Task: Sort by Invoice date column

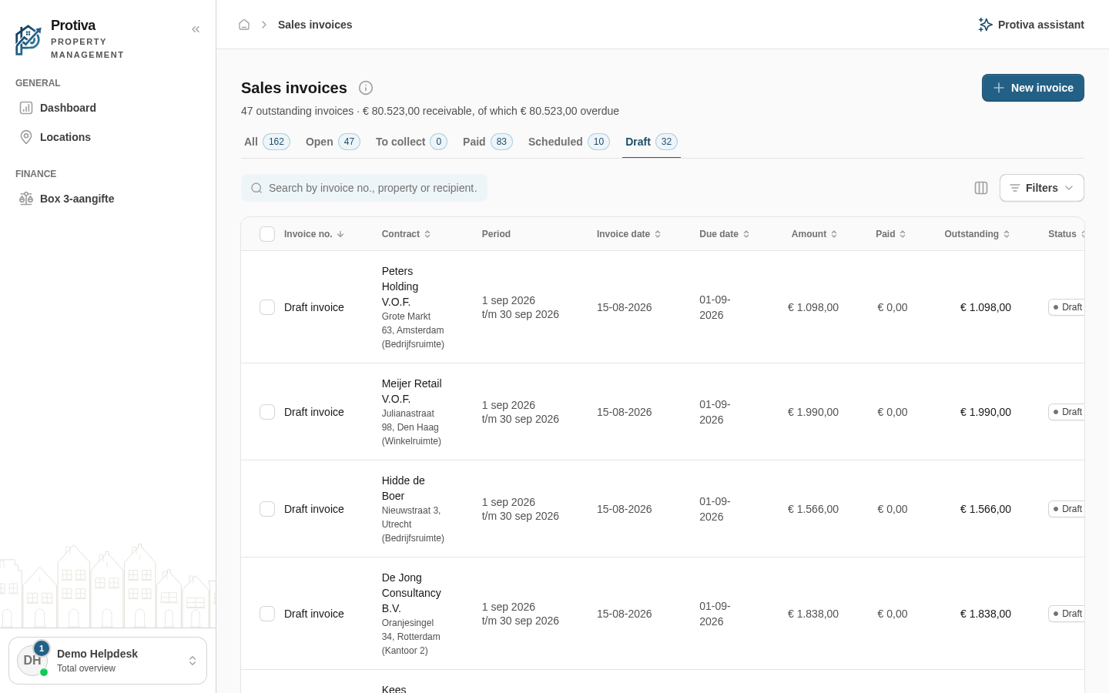Action: coord(628,234)
